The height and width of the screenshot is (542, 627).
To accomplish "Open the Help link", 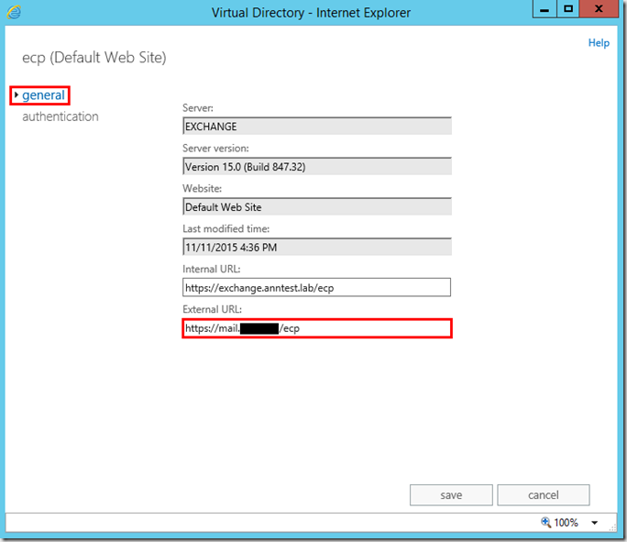I will [598, 43].
